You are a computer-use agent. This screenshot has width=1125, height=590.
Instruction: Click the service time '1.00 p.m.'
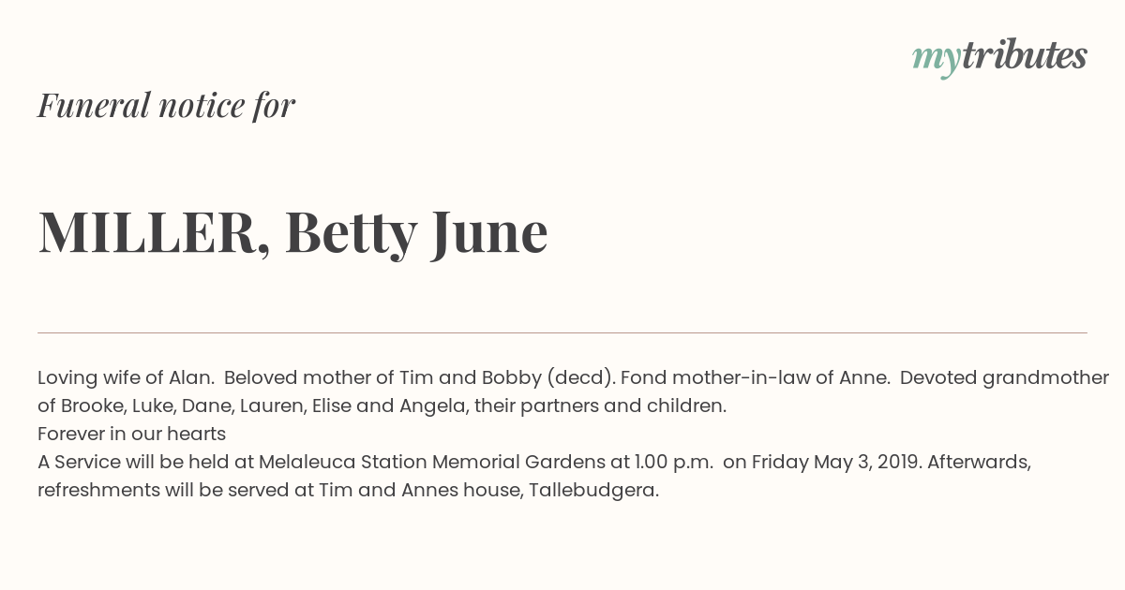[x=674, y=463]
